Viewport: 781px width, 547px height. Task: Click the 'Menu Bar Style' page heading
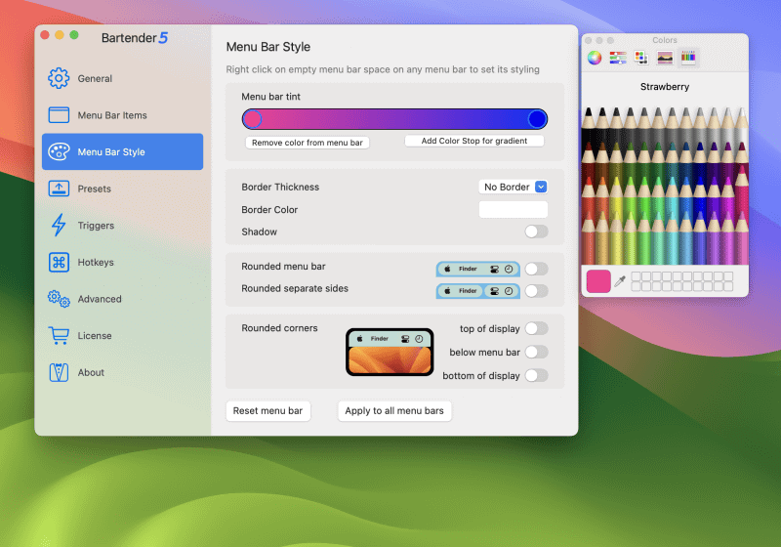(x=267, y=47)
